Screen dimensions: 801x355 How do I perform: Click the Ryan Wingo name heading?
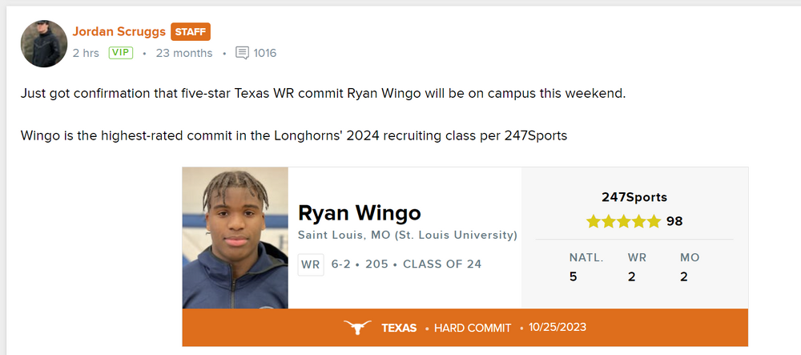(359, 212)
